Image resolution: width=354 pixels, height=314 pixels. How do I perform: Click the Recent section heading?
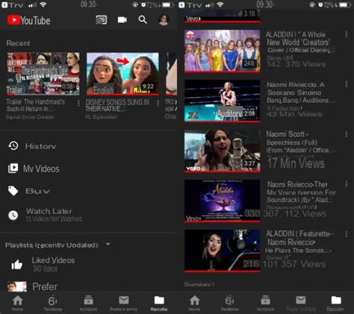18,43
